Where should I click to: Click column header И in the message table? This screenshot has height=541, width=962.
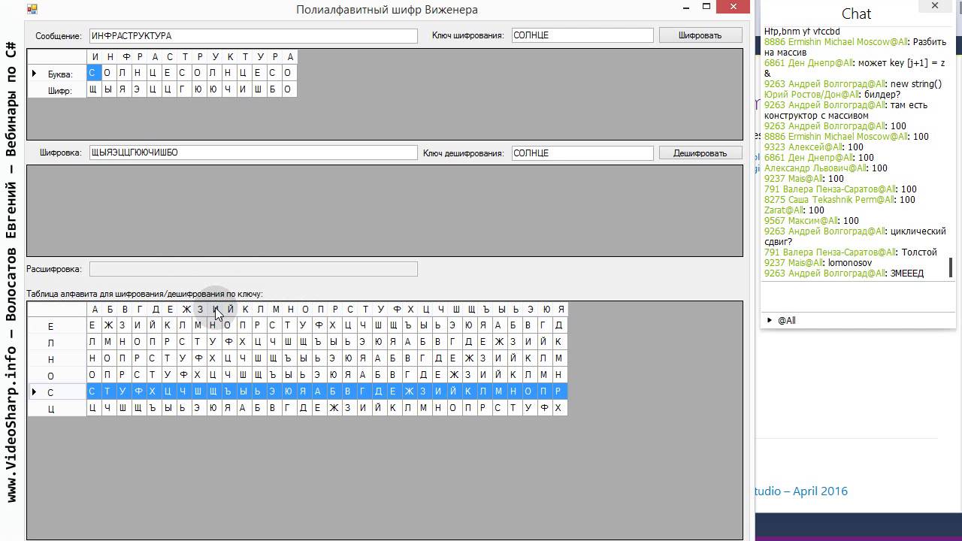[x=95, y=57]
